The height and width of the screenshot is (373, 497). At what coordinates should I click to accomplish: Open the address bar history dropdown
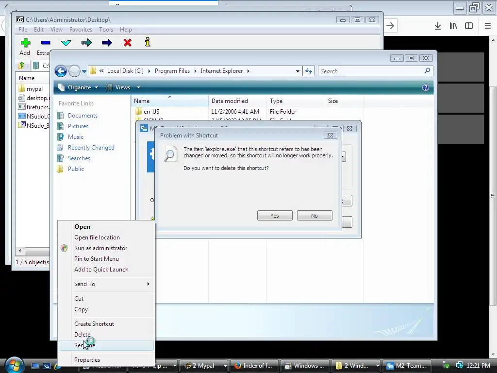(298, 71)
